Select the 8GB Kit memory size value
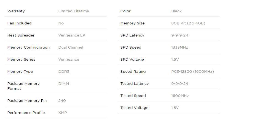This screenshot has height=126, width=255. (x=188, y=23)
